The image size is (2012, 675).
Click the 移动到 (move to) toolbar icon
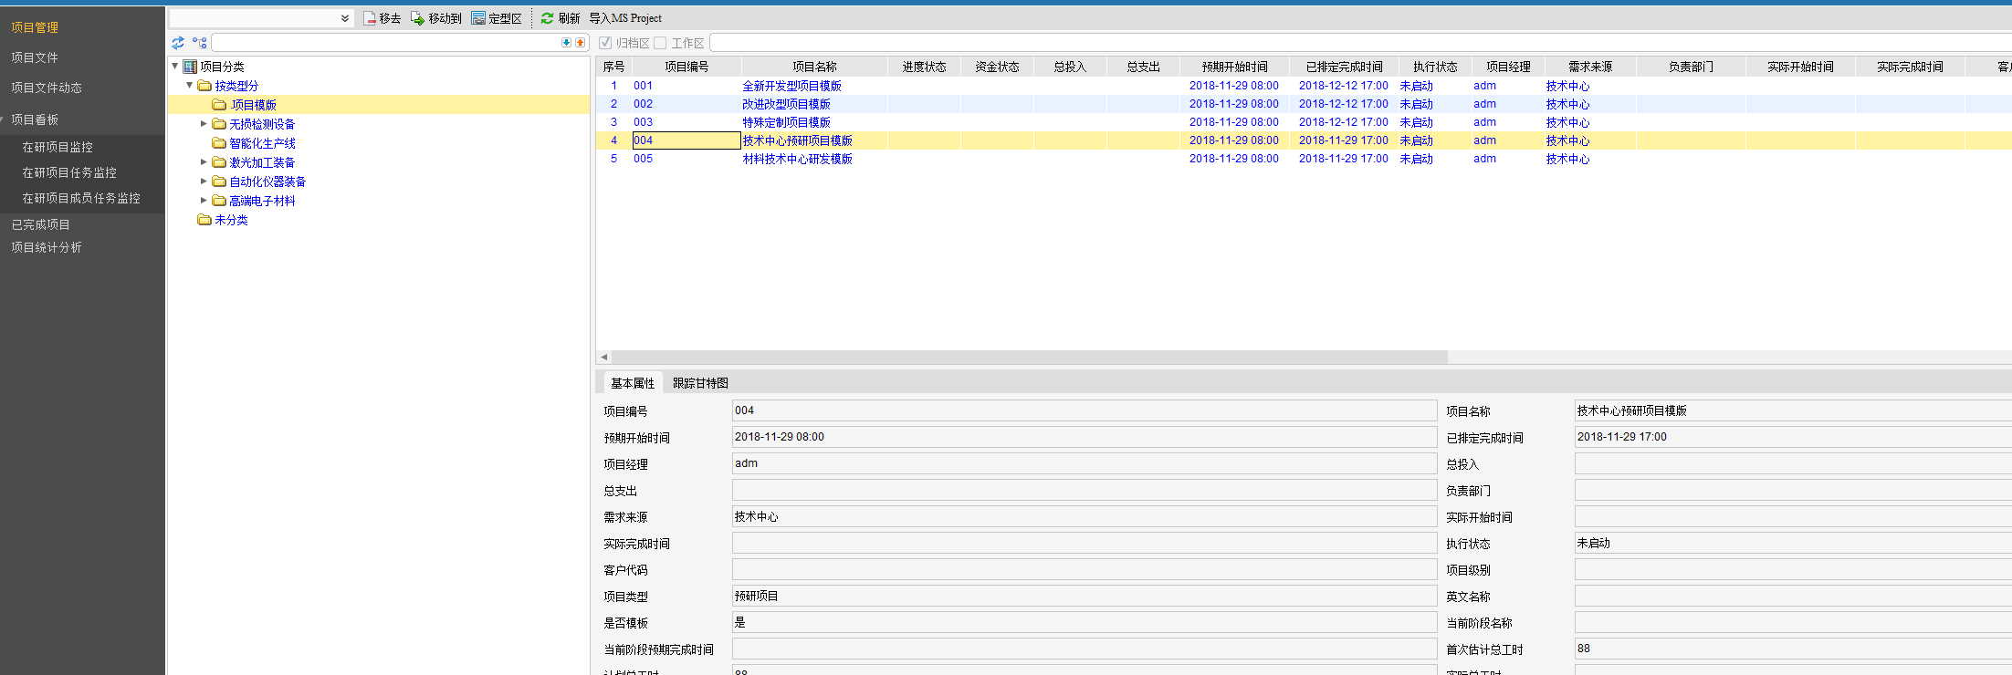(x=418, y=18)
